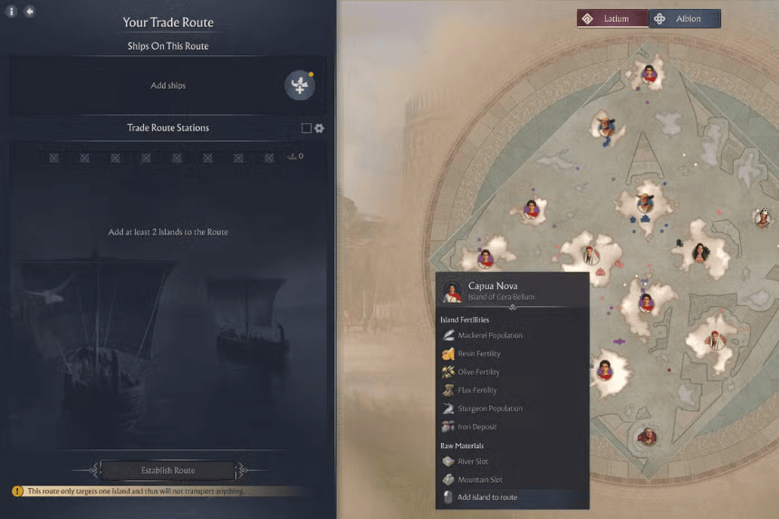Collapse the Capua Nova tooltip chevron

pos(512,307)
